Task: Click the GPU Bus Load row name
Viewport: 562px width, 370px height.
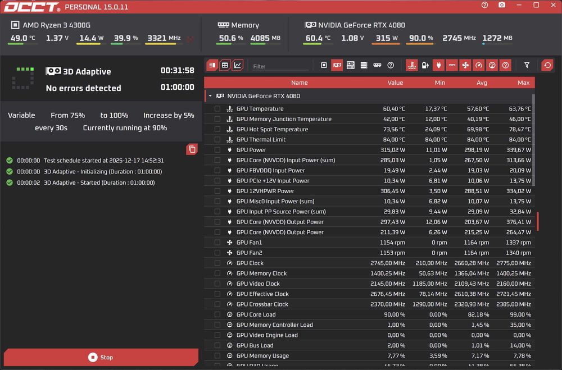Action: click(x=255, y=345)
